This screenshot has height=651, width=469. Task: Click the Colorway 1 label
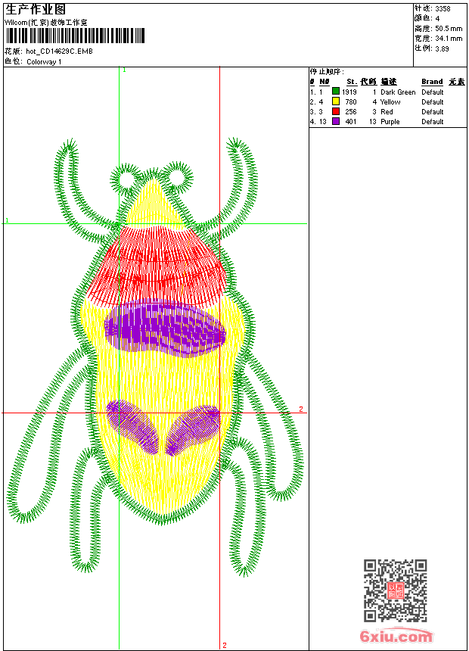[x=45, y=61]
